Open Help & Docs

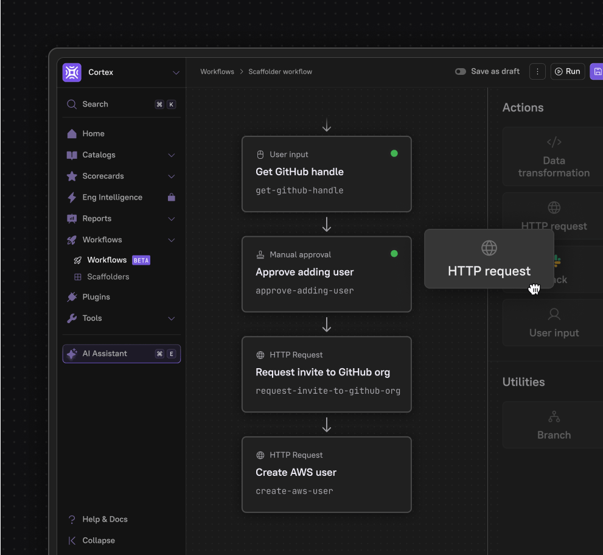tap(103, 519)
